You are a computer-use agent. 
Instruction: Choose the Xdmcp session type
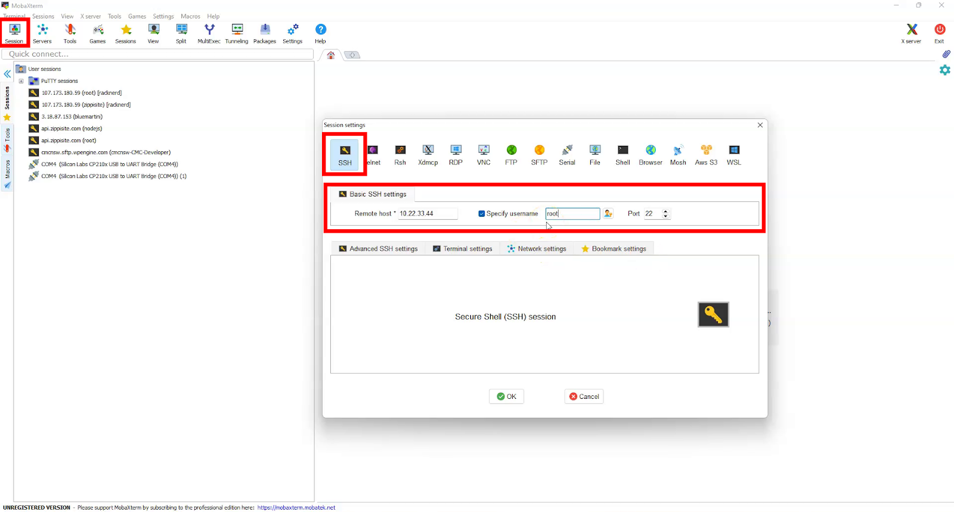[428, 155]
